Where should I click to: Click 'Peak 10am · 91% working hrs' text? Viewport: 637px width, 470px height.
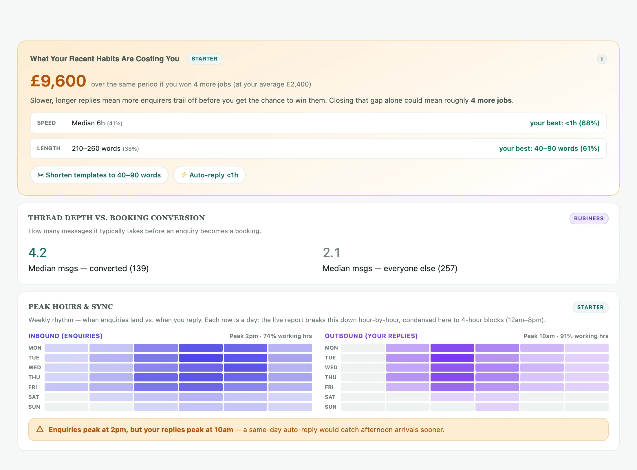(x=566, y=336)
